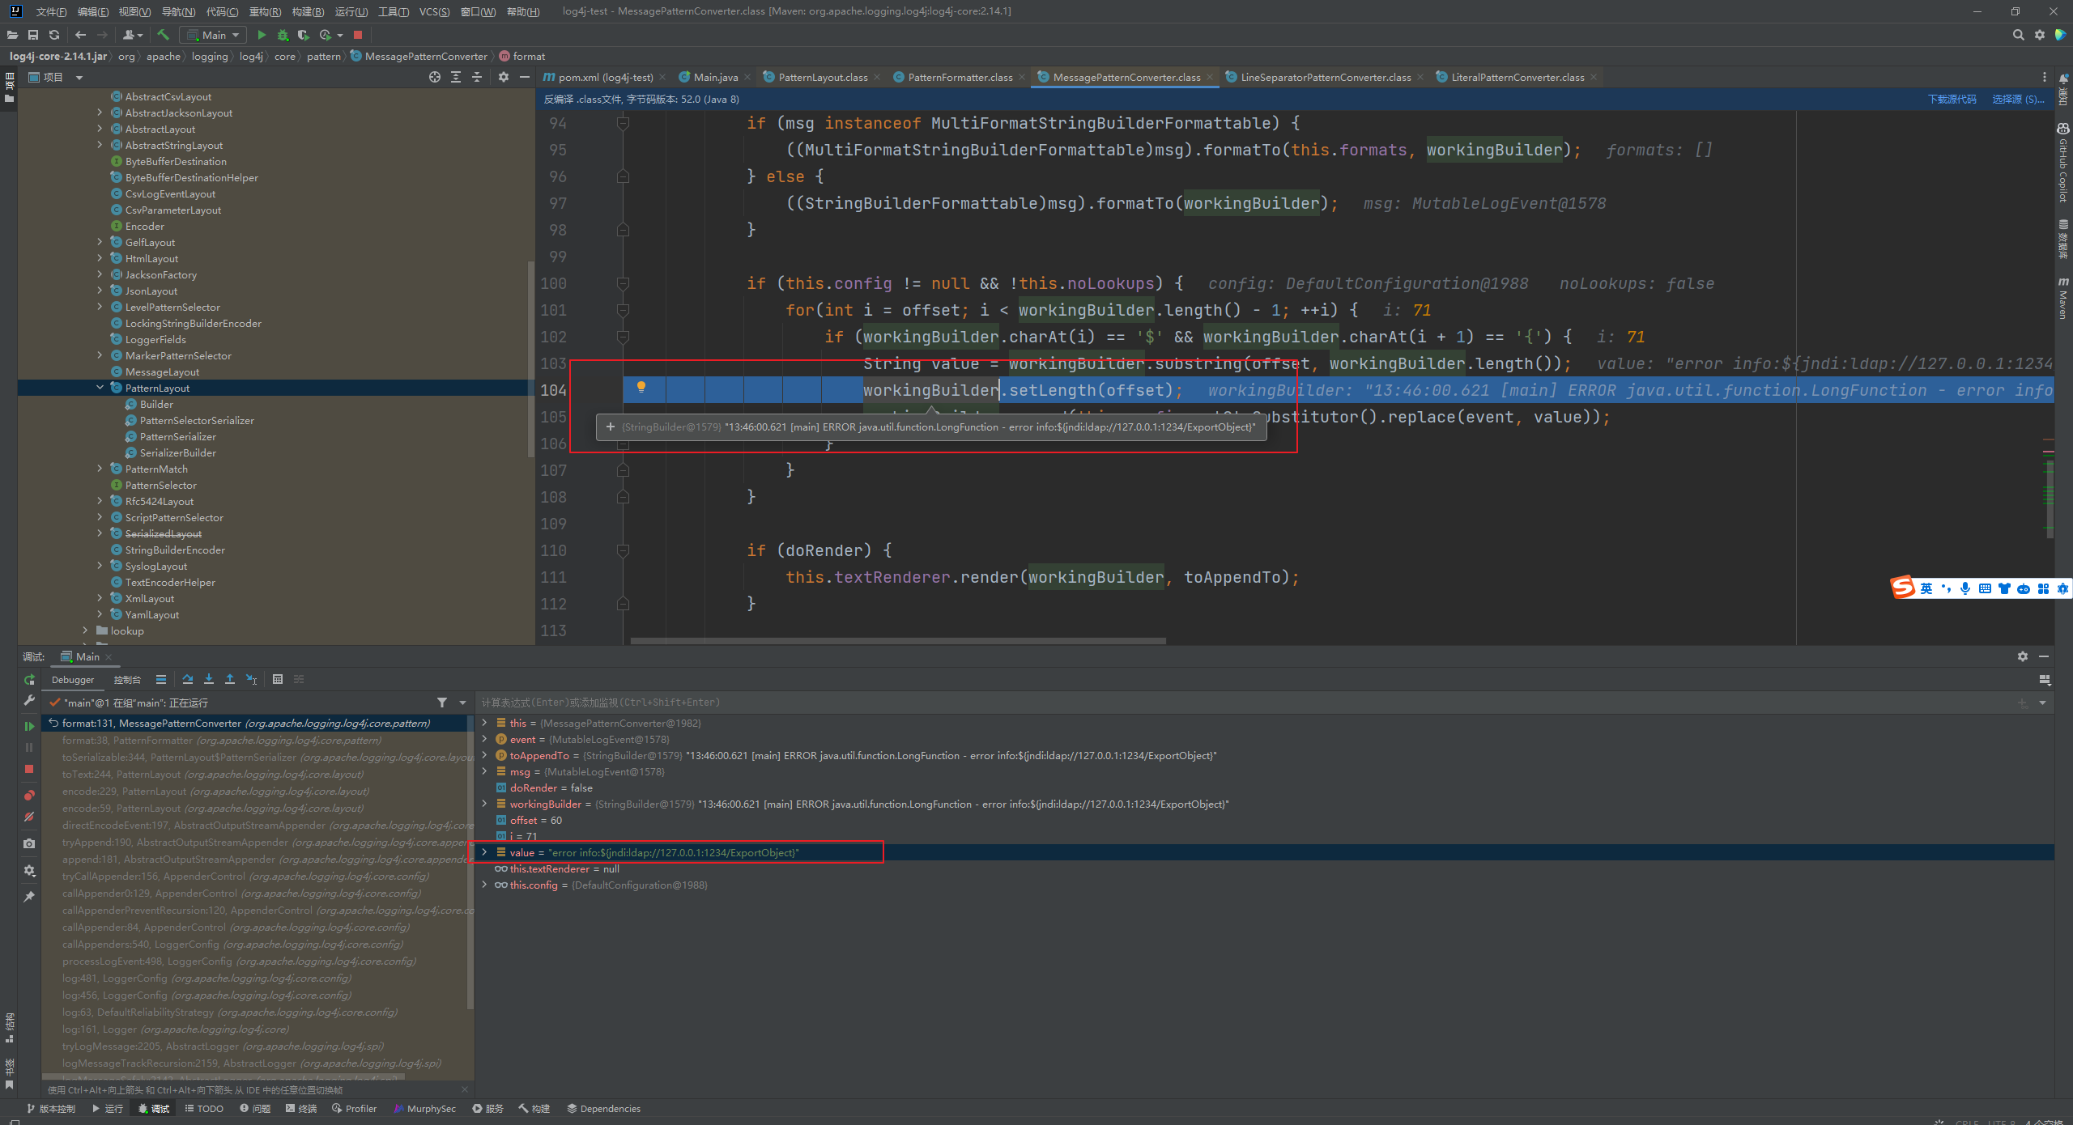
Task: Rerun Main in the debug panel
Action: (29, 680)
